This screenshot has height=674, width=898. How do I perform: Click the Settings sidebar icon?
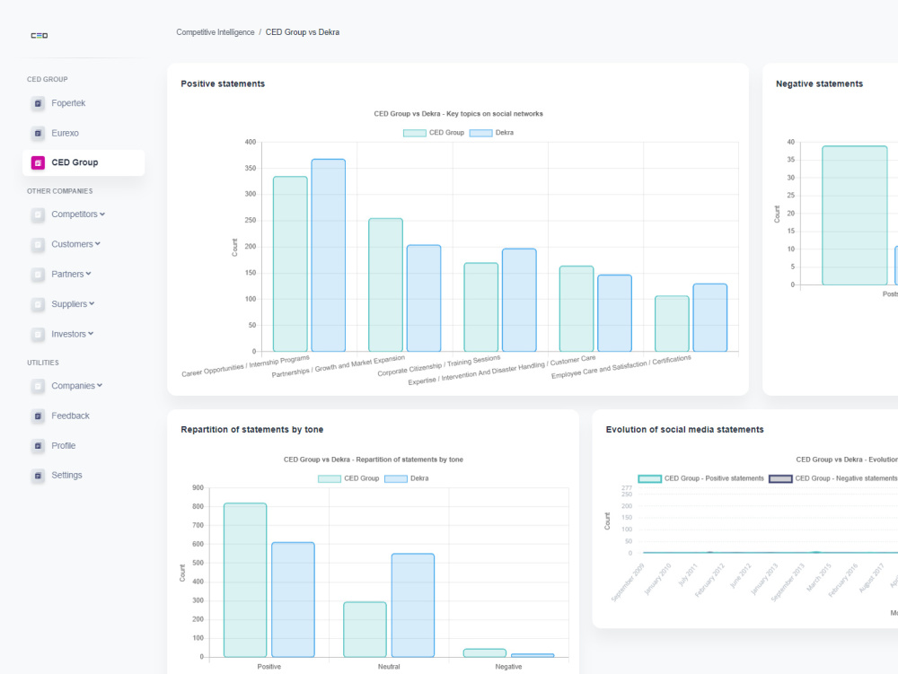[x=38, y=476]
